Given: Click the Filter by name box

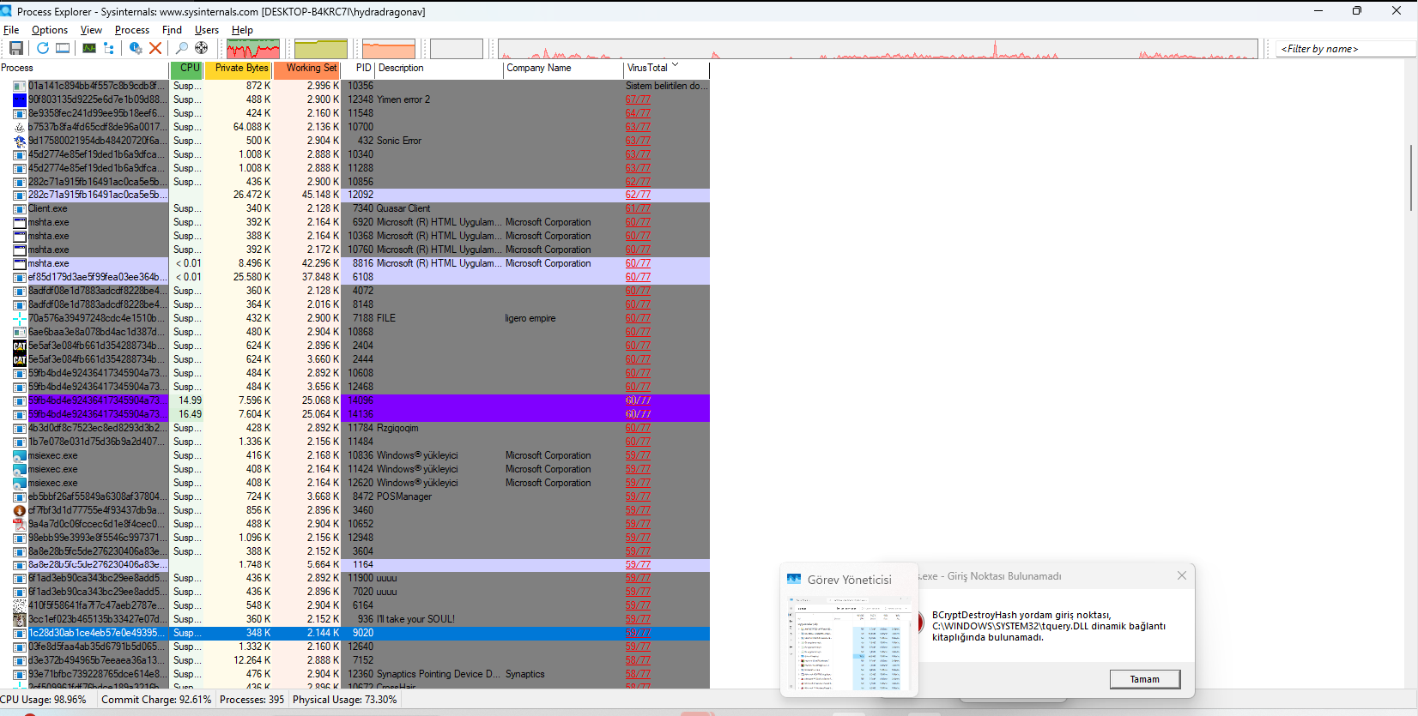Looking at the screenshot, I should tap(1345, 49).
